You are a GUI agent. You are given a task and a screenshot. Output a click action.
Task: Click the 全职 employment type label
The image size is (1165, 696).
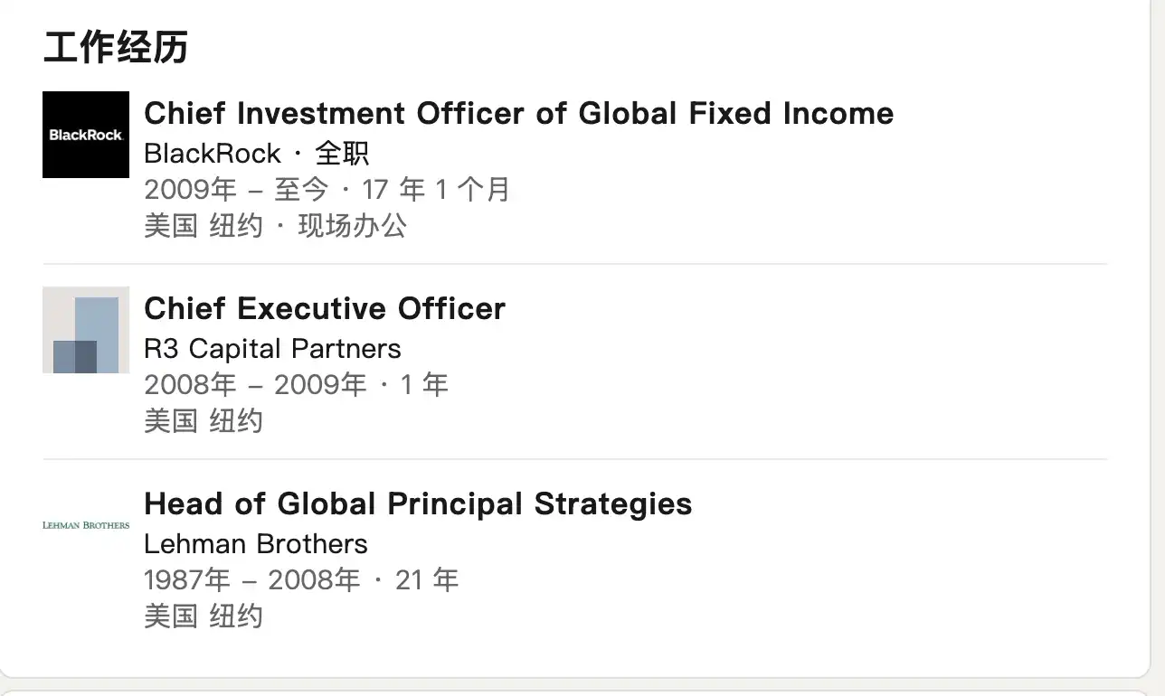342,154
